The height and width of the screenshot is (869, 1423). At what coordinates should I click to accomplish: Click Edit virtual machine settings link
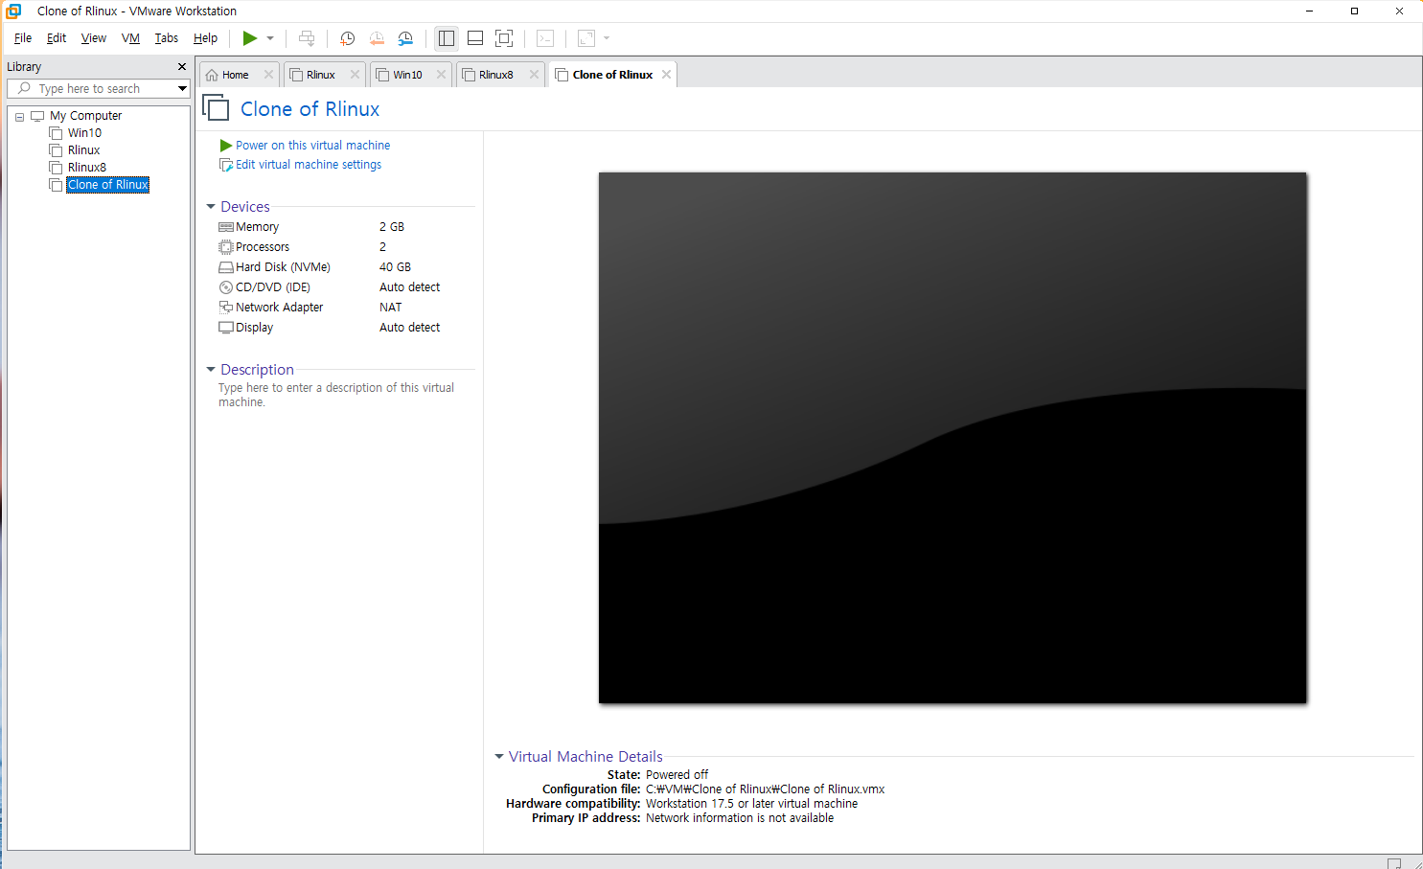pyautogui.click(x=309, y=165)
